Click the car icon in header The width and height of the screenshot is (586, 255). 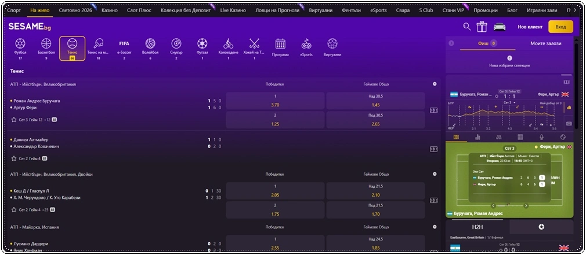[500, 27]
